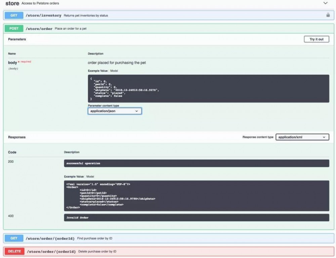Image resolution: width=336 pixels, height=258 pixels.
Task: Click the XML example response block
Action: click(x=197, y=196)
